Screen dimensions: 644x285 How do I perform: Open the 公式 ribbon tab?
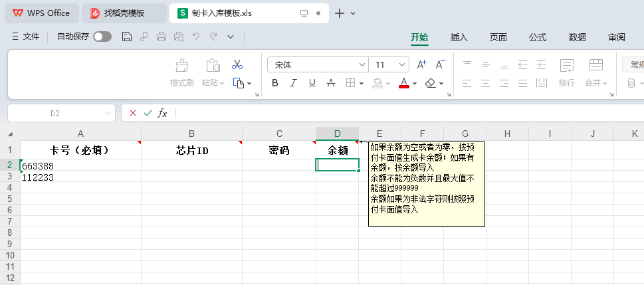click(538, 37)
